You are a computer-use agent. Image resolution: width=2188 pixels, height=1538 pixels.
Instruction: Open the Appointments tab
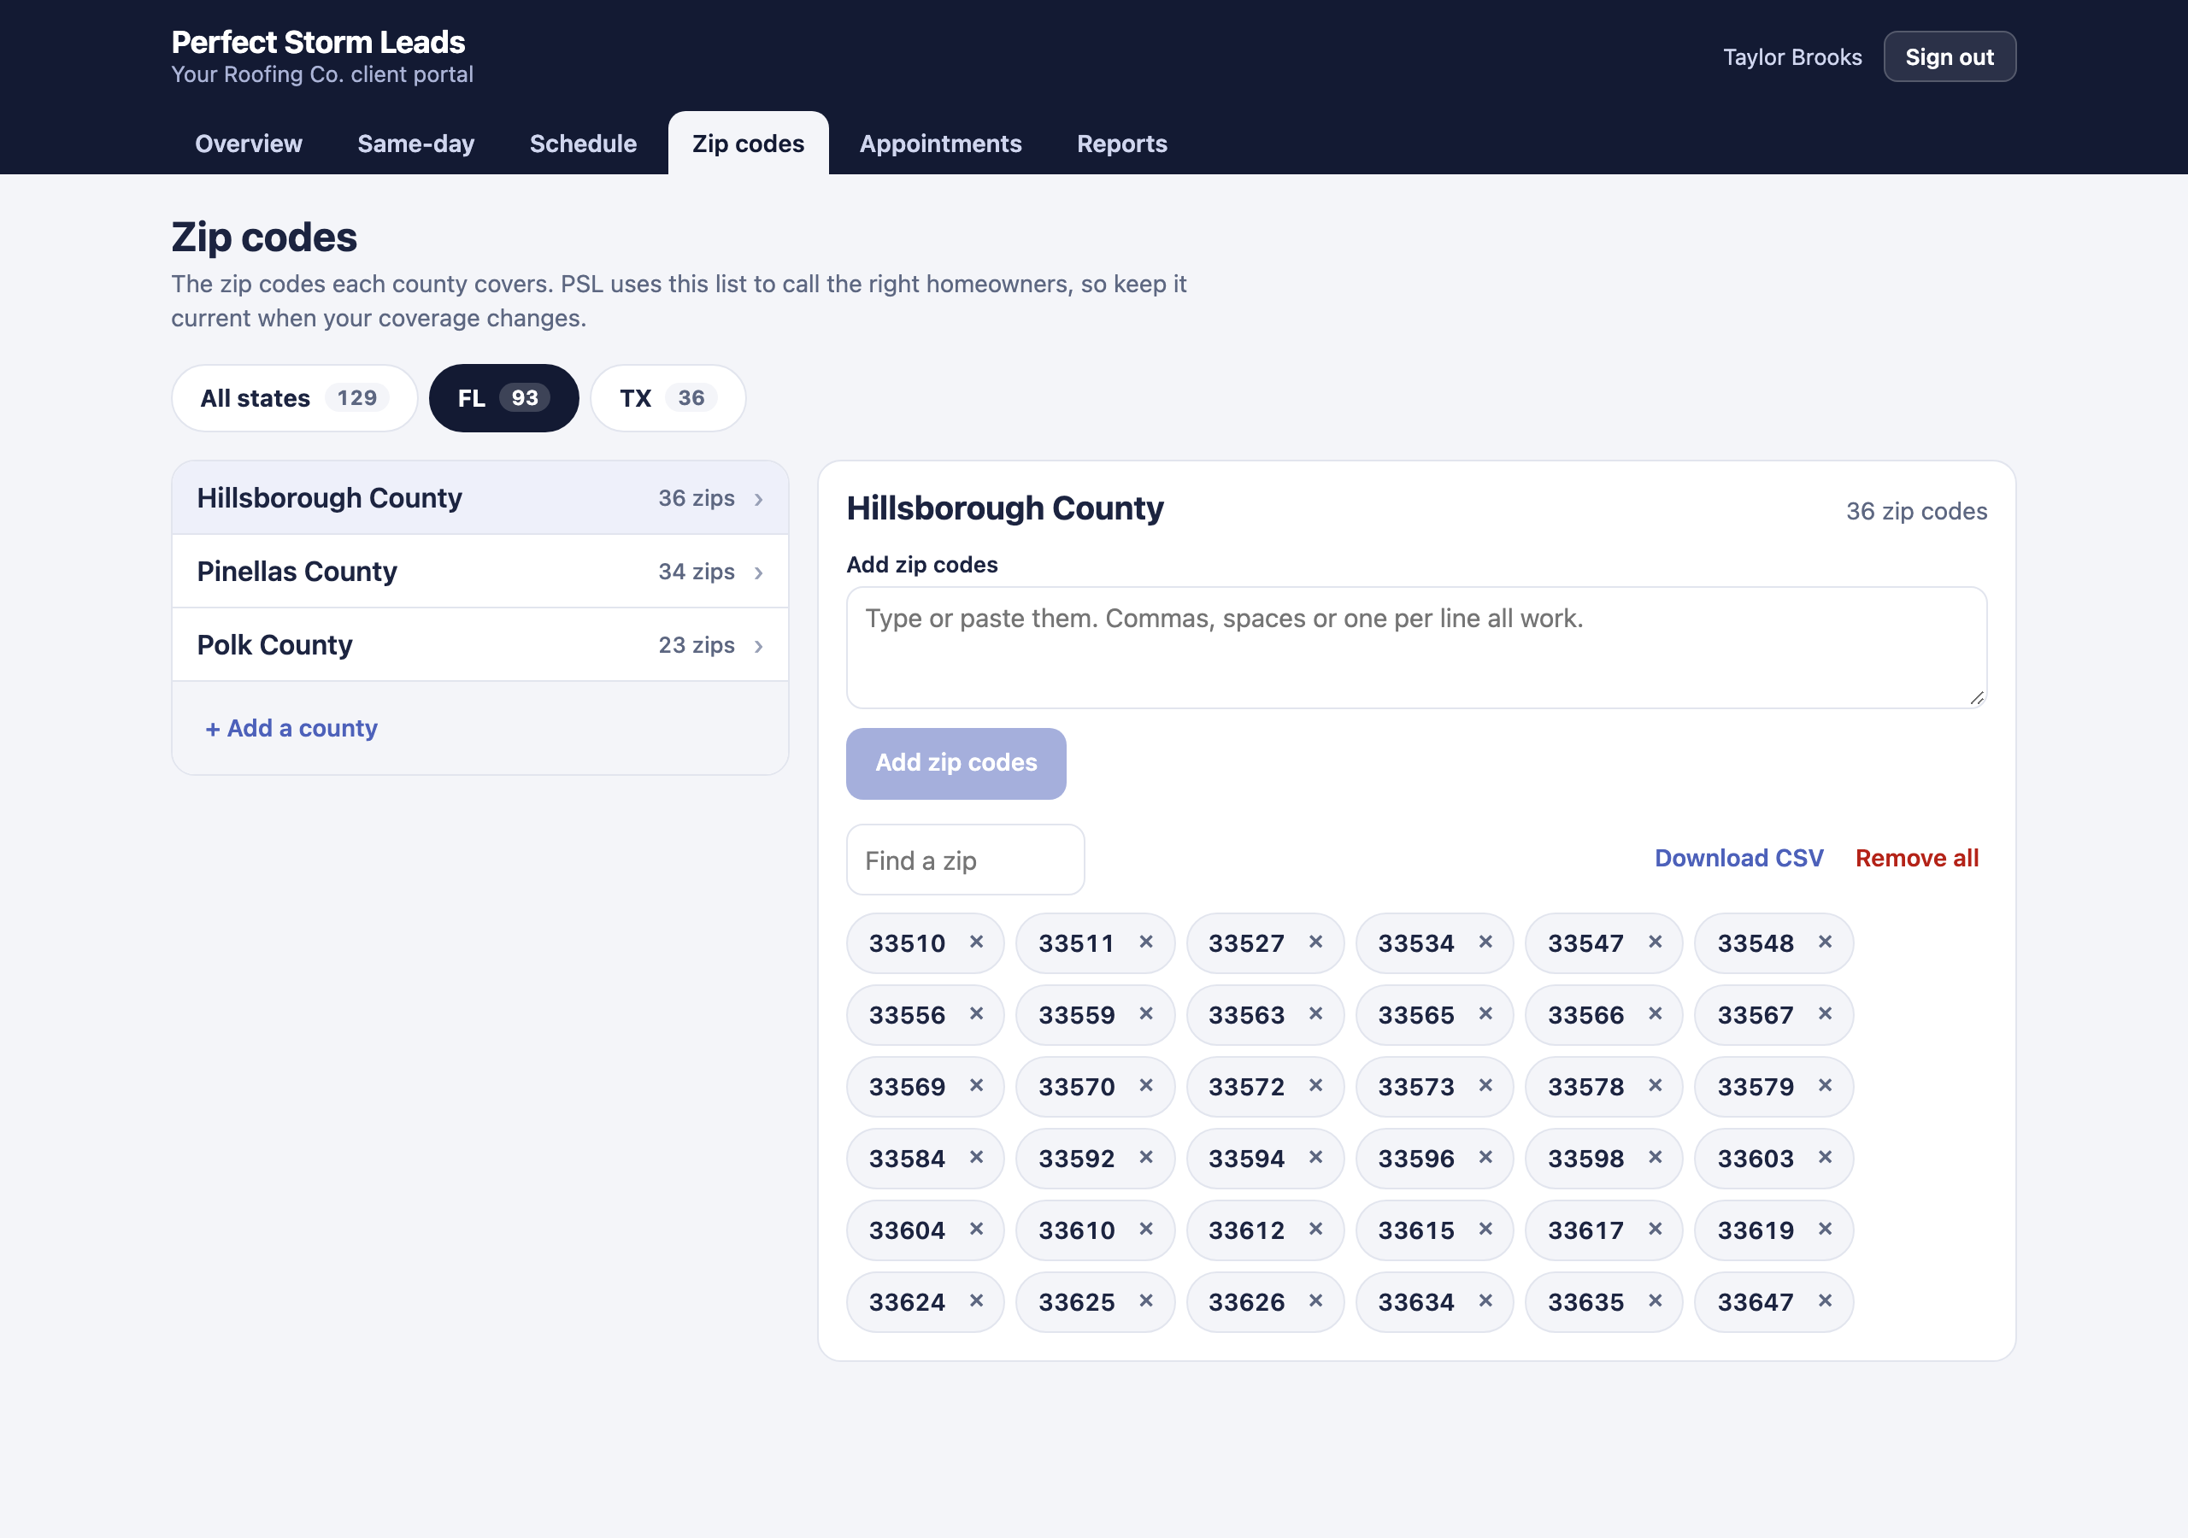point(940,144)
